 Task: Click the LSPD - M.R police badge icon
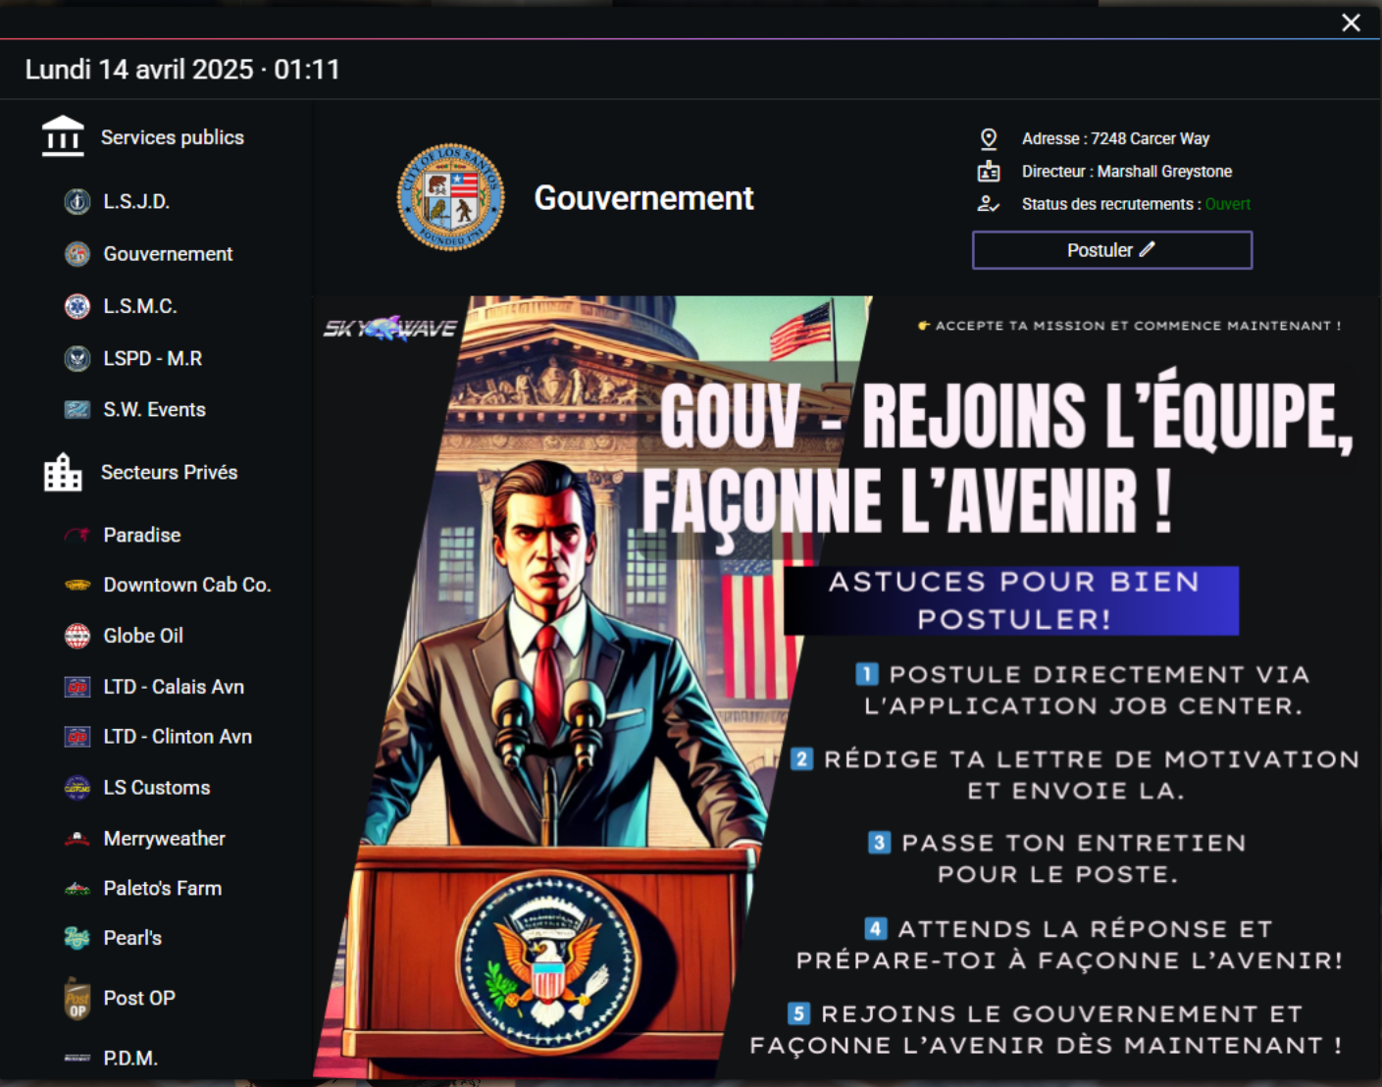(x=77, y=359)
